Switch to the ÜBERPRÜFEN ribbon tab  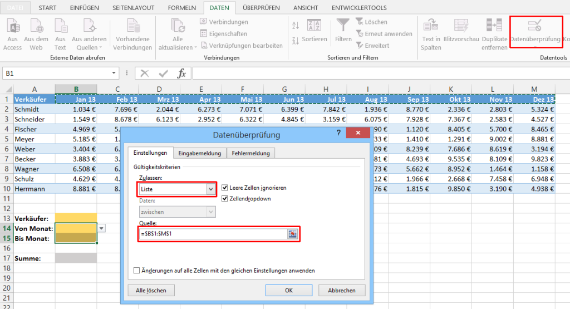262,8
